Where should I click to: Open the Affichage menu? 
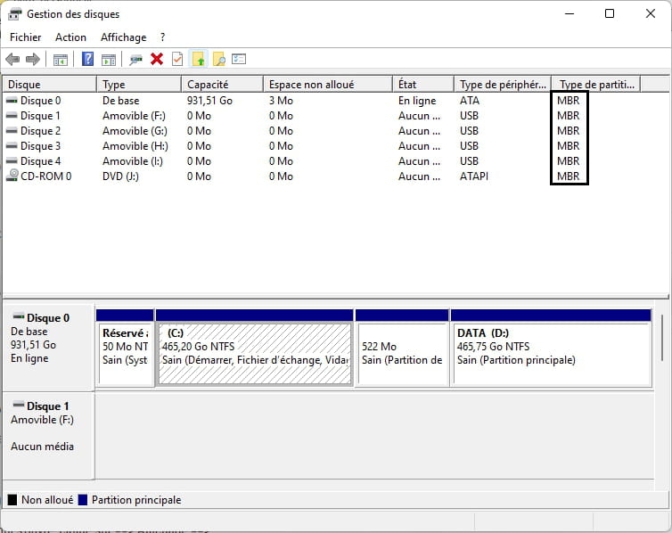tap(123, 37)
